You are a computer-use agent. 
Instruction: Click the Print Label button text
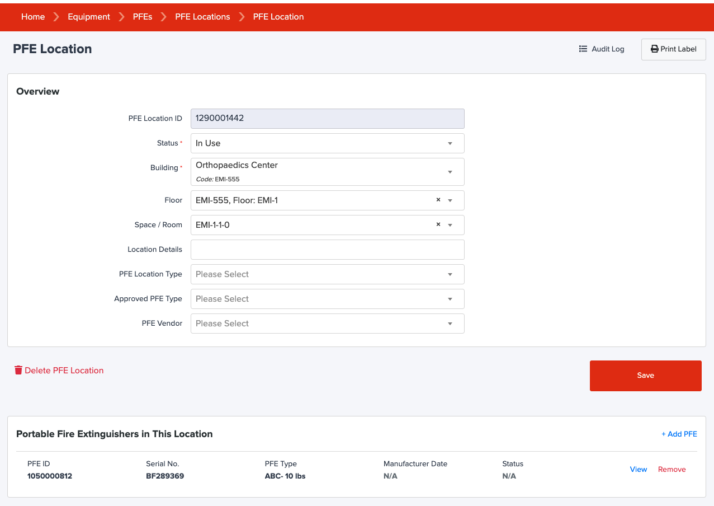pos(678,49)
